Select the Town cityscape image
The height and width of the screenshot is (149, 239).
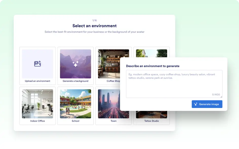click(x=109, y=104)
